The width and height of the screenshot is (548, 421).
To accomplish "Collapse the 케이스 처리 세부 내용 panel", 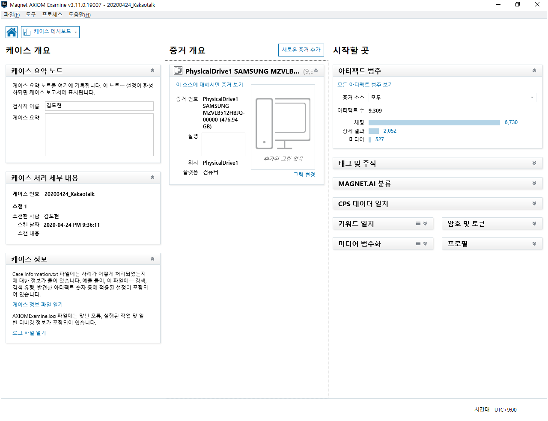I will pos(152,178).
